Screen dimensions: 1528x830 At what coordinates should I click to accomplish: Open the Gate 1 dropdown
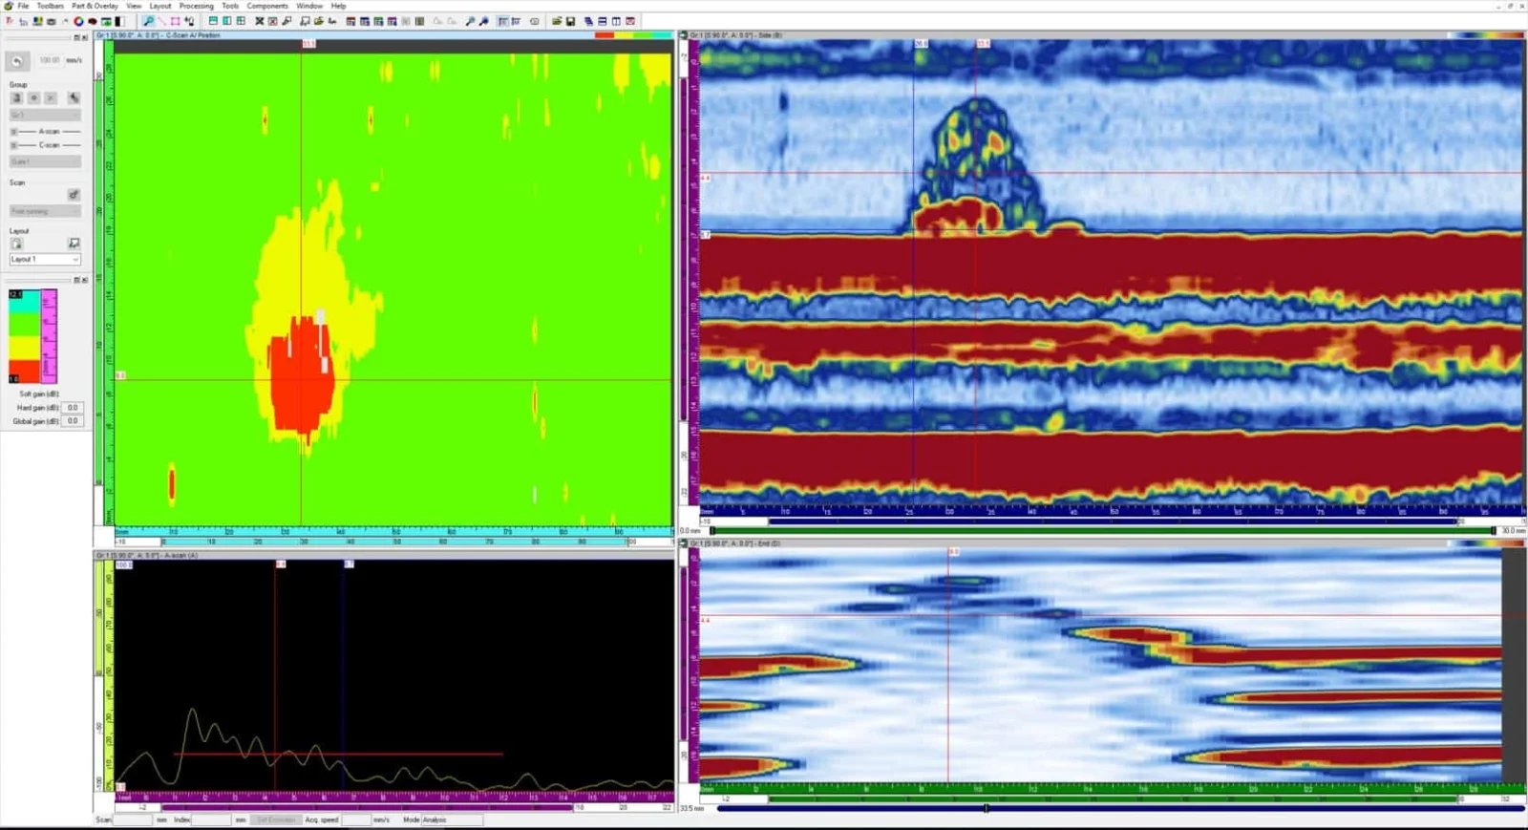tap(45, 161)
